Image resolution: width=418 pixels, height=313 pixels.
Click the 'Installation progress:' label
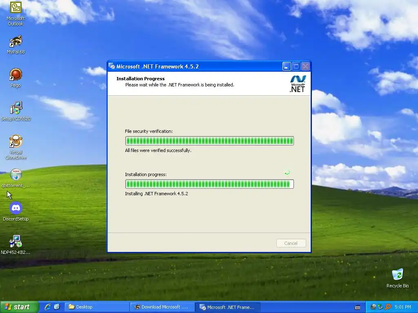point(146,174)
